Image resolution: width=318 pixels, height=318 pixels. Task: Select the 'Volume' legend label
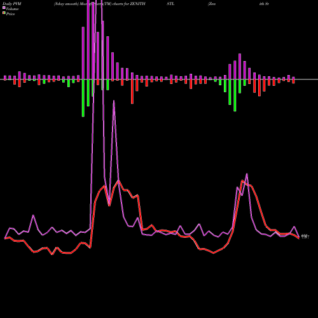pos(12,9)
